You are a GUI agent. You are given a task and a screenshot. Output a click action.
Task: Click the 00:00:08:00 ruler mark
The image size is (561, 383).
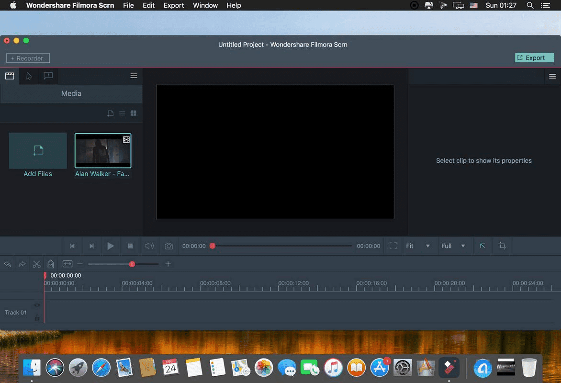click(x=215, y=283)
